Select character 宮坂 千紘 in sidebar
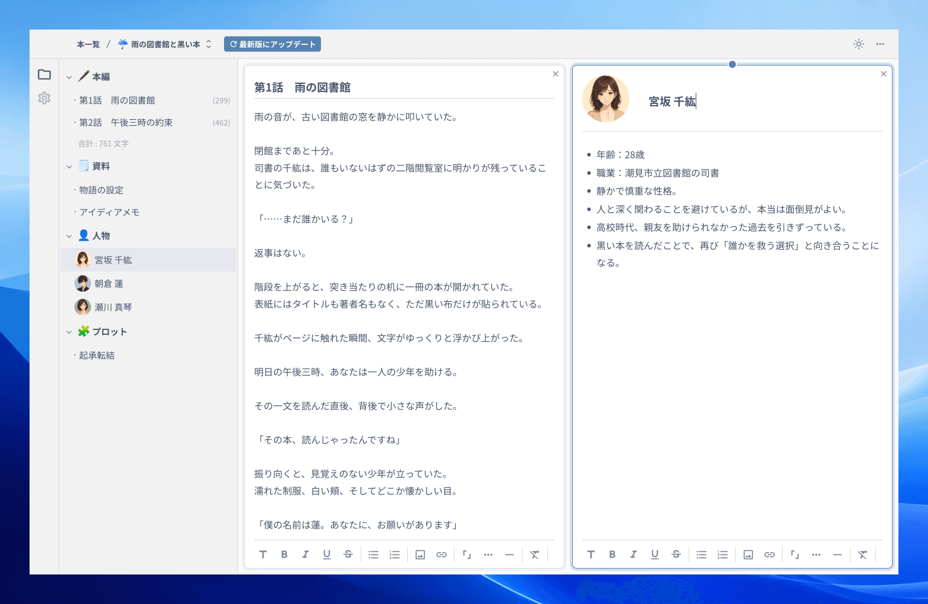 tap(148, 260)
